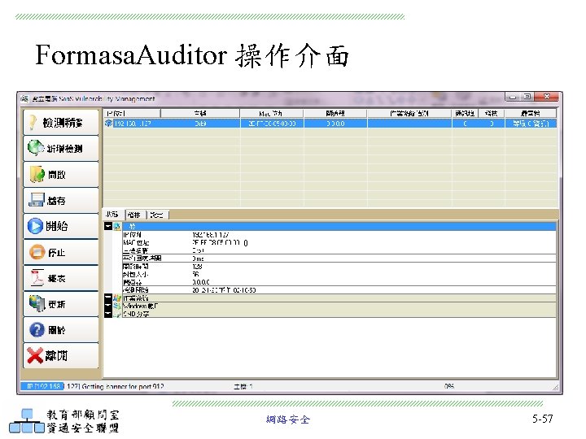Exit the program with 離開 red X button
The height and width of the screenshot is (439, 586).
[61, 355]
